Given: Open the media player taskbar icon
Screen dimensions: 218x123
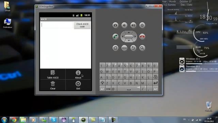Looking at the screenshot, I should click(34, 120).
